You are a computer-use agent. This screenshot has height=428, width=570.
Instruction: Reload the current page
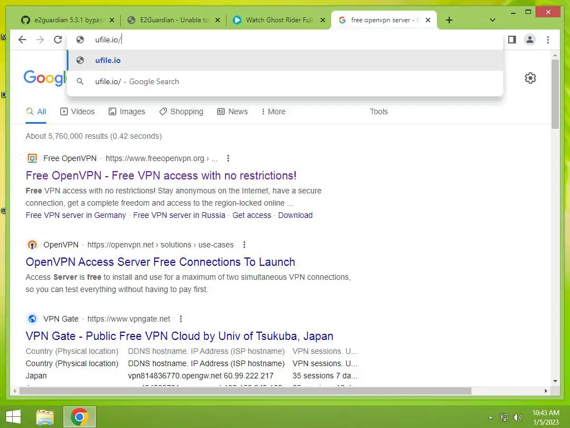click(x=58, y=40)
